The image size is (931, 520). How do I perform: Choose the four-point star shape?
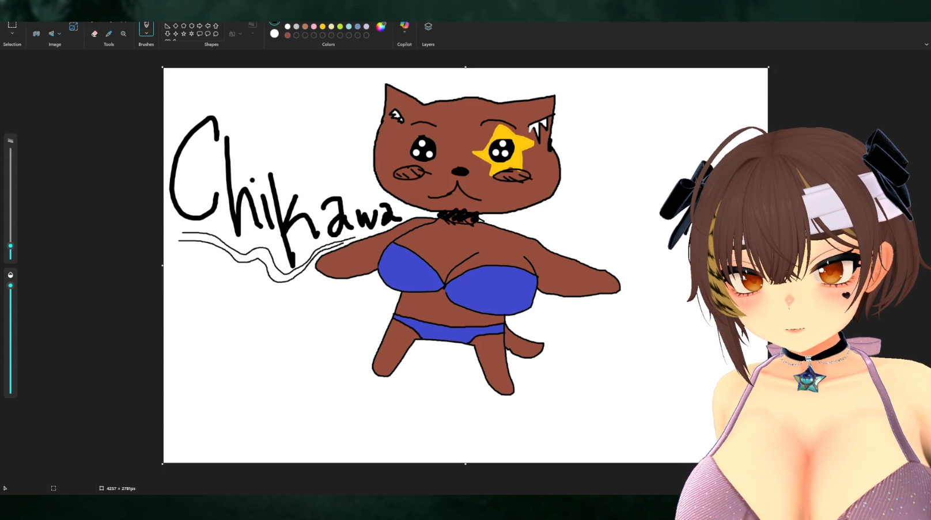176,34
